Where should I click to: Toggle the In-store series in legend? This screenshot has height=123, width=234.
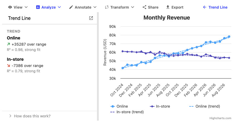point(160,106)
